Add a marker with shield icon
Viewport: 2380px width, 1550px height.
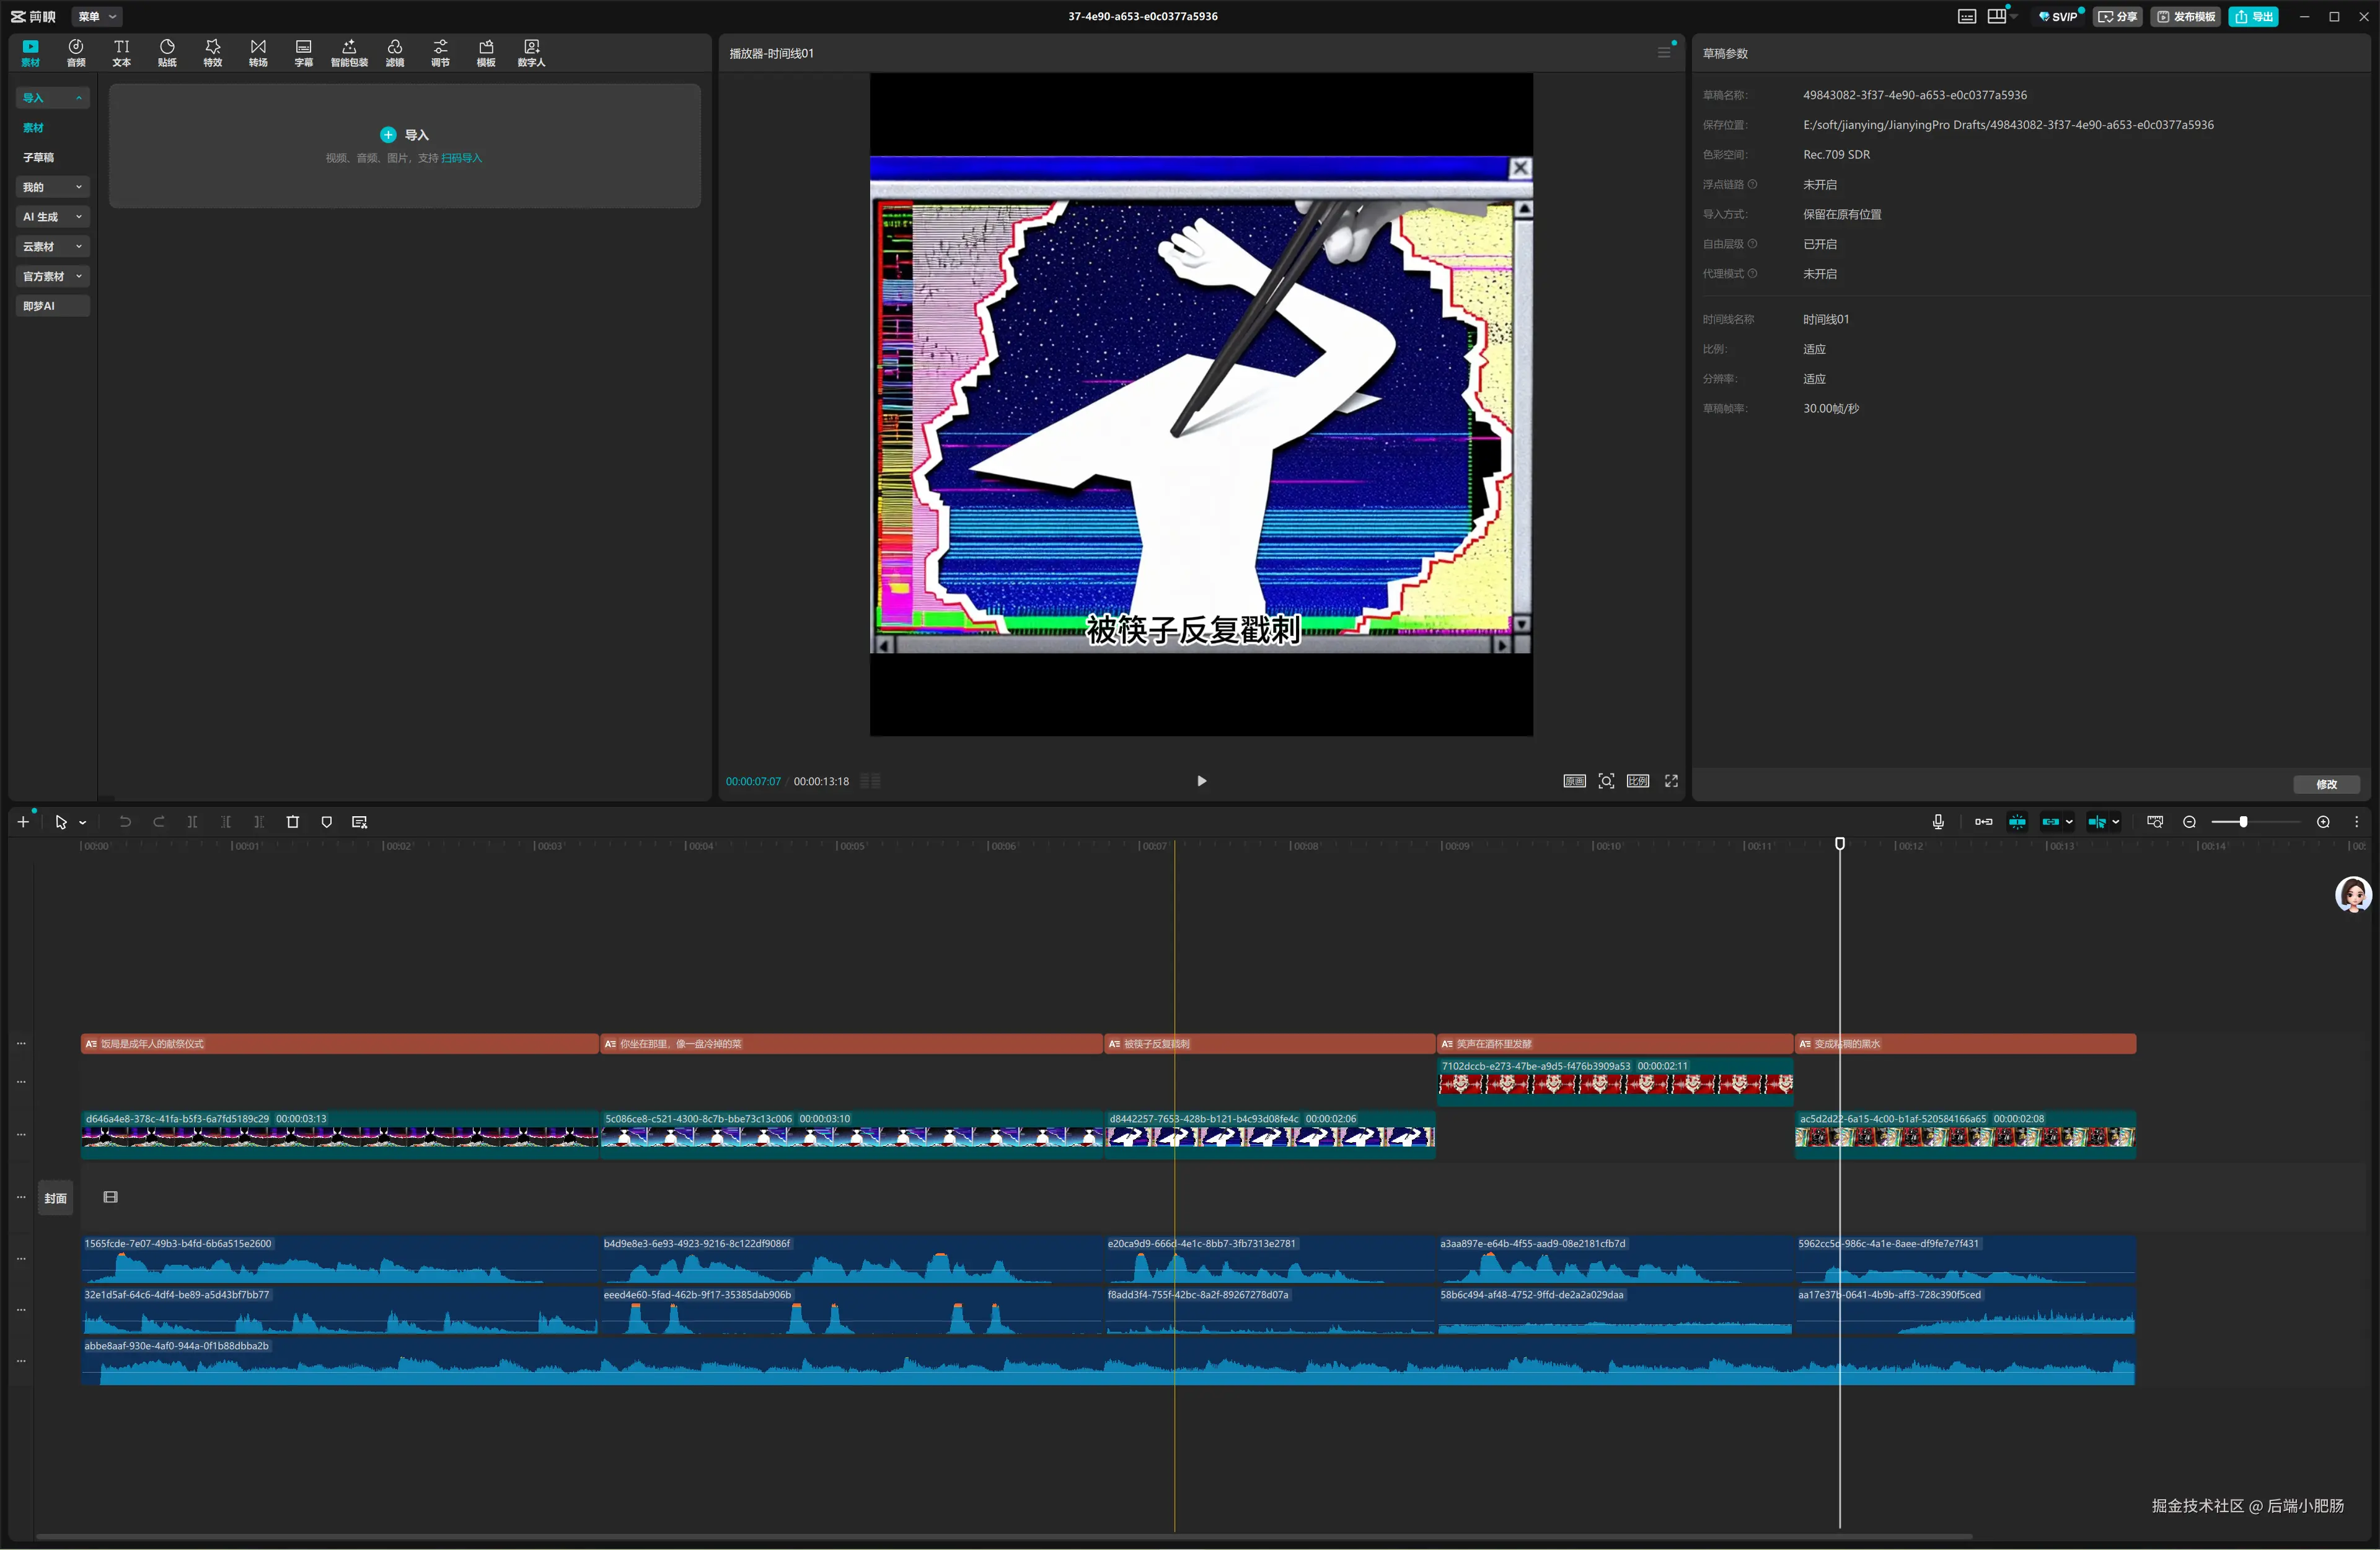(x=326, y=822)
